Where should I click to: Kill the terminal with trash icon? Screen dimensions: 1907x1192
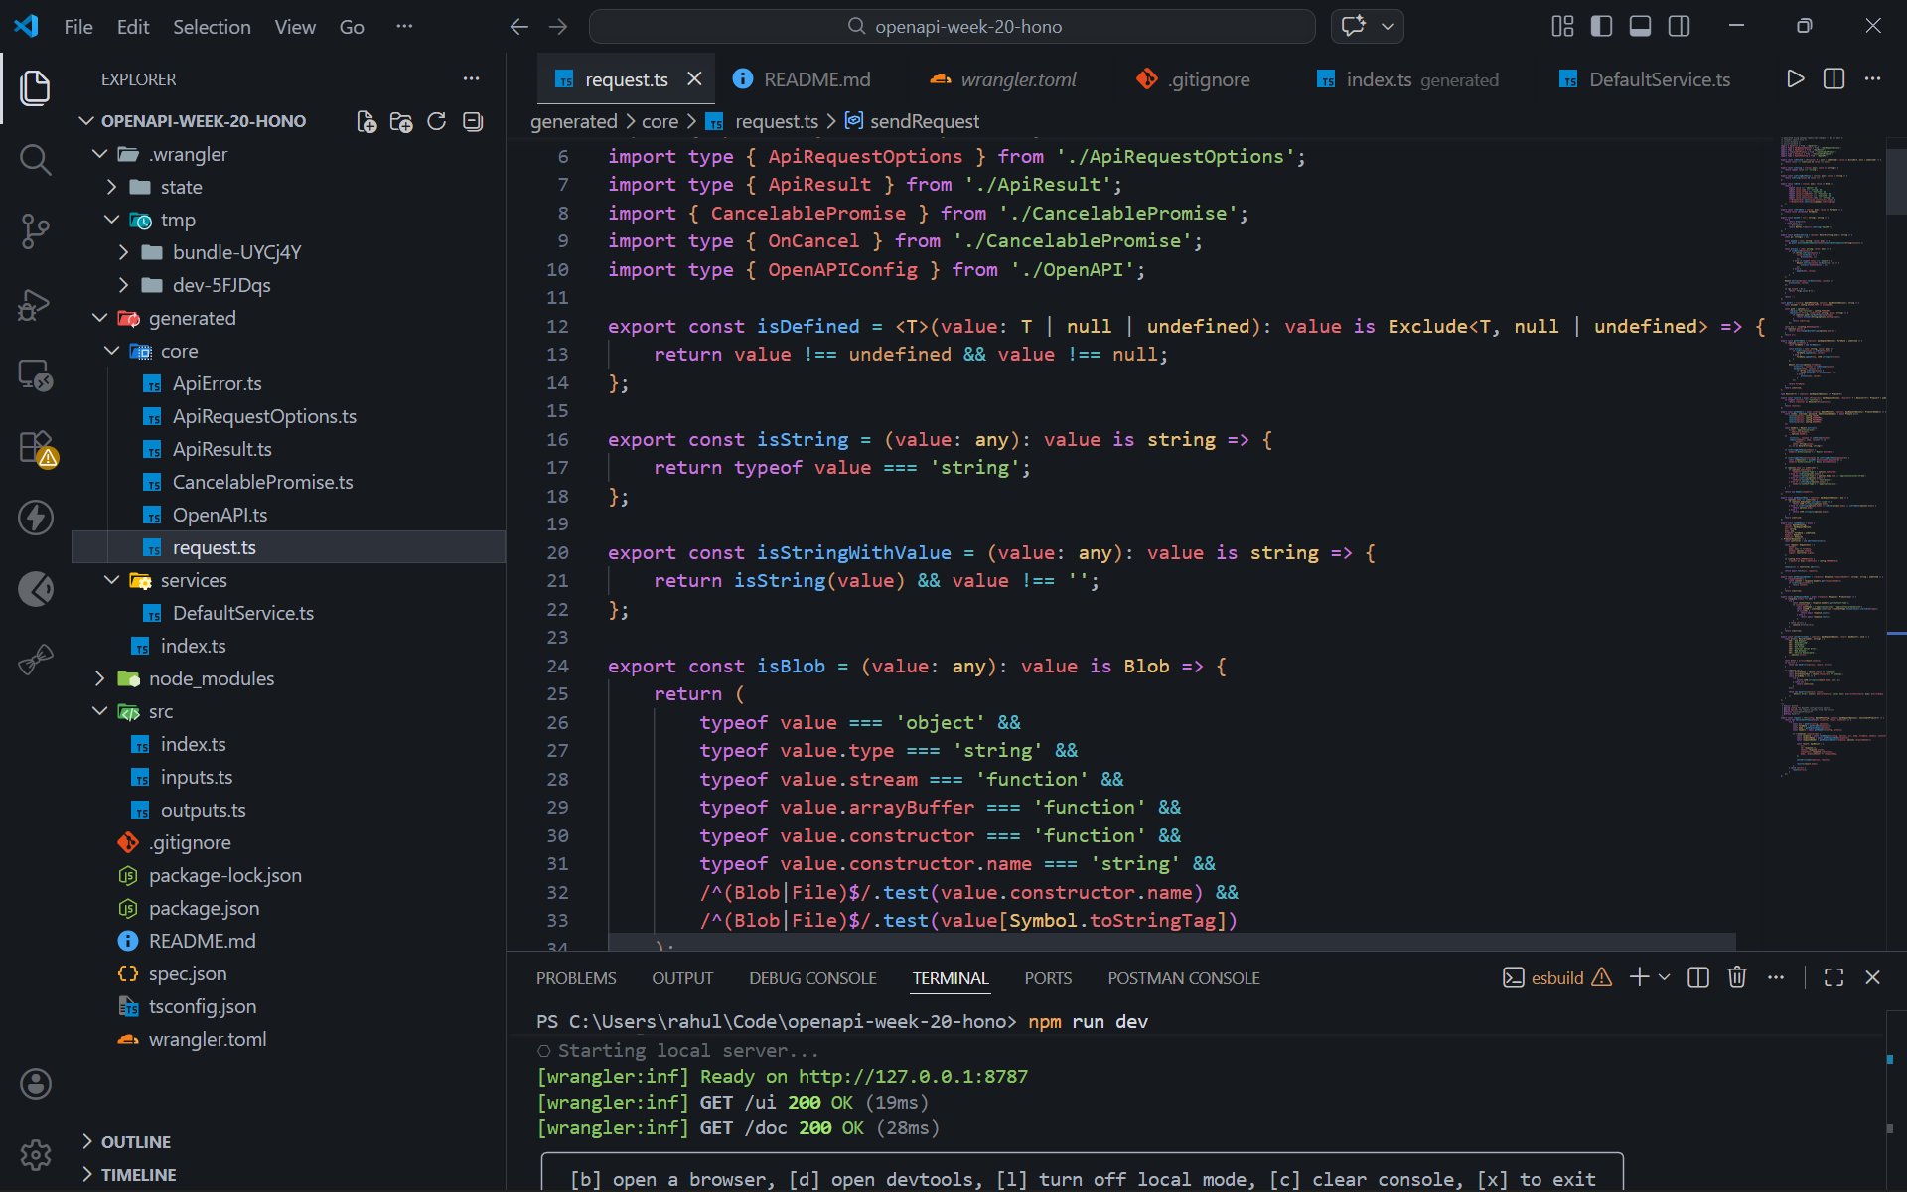coord(1736,977)
